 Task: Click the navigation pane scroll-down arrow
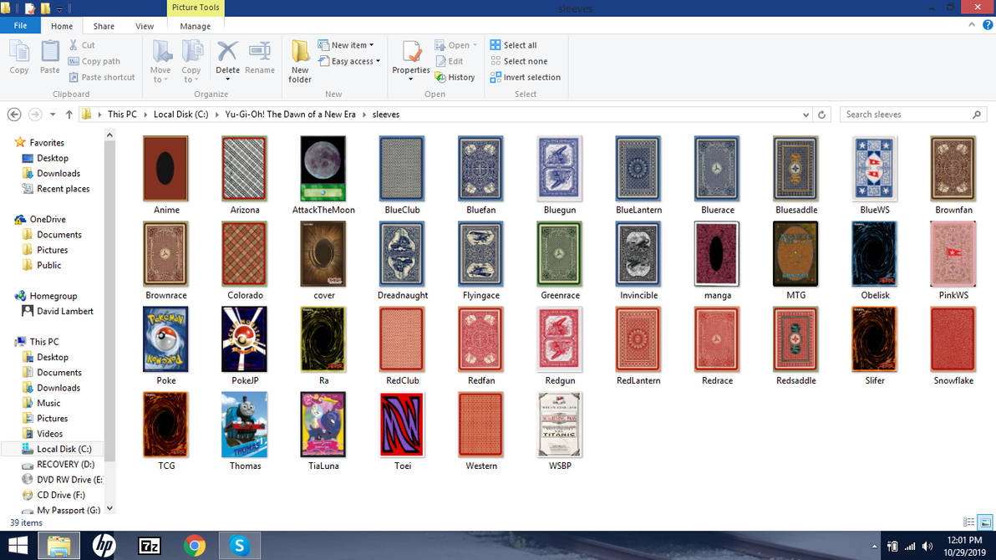pos(109,508)
